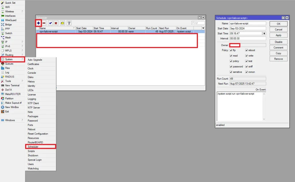Open the column selector dropdown in Scheduler table

[x=203, y=28]
